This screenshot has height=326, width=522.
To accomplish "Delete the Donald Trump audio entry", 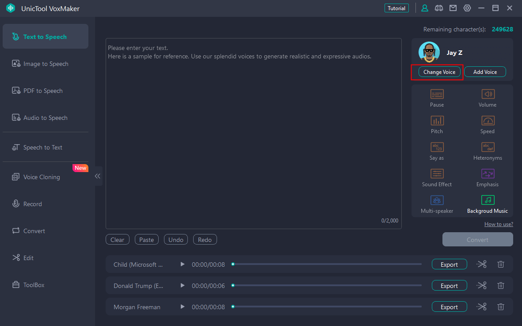I will (x=500, y=285).
